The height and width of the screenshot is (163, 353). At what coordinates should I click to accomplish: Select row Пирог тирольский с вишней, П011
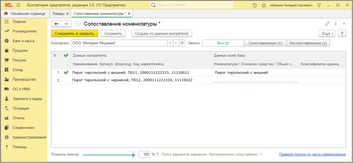[x=131, y=72]
